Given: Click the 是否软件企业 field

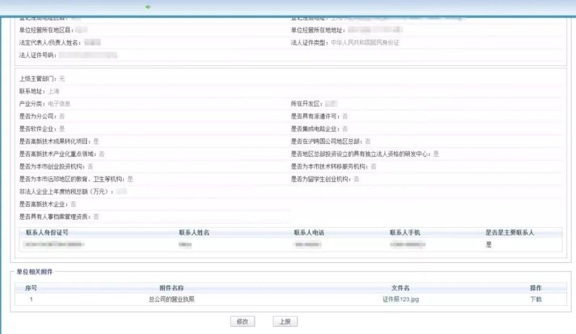Looking at the screenshot, I should [42, 129].
